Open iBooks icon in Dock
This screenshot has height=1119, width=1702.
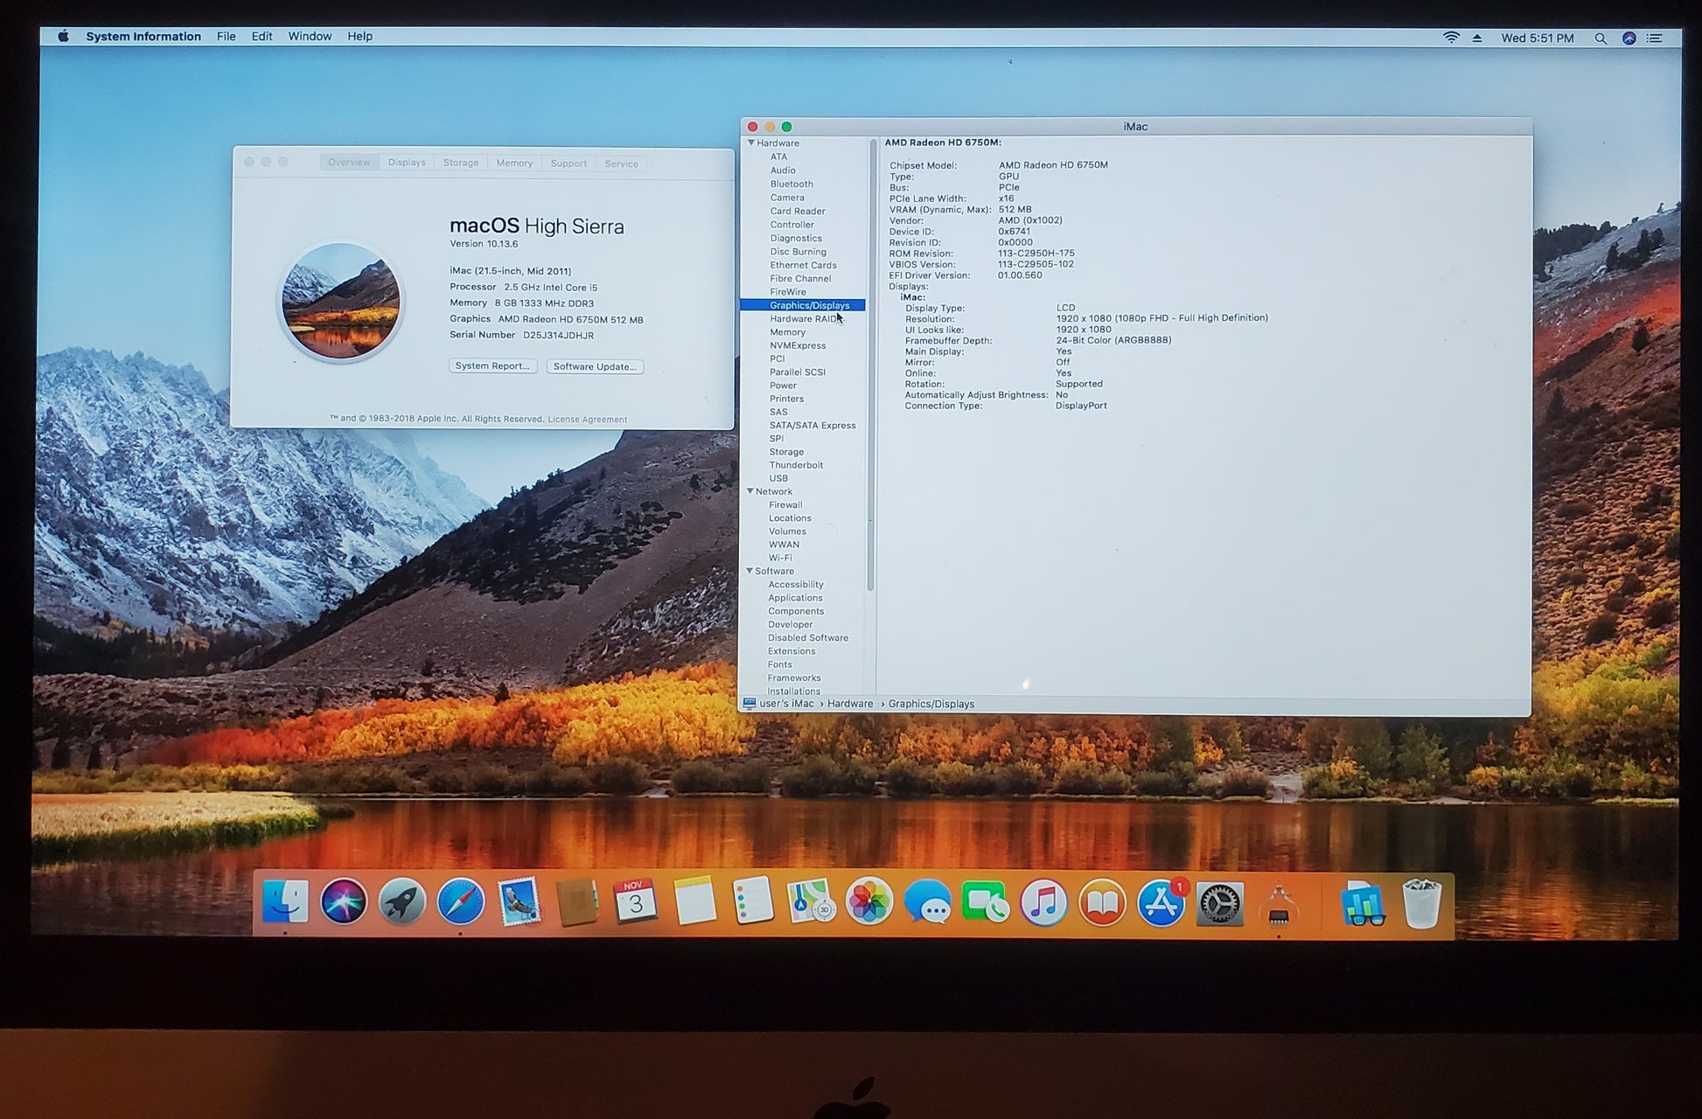point(1103,901)
